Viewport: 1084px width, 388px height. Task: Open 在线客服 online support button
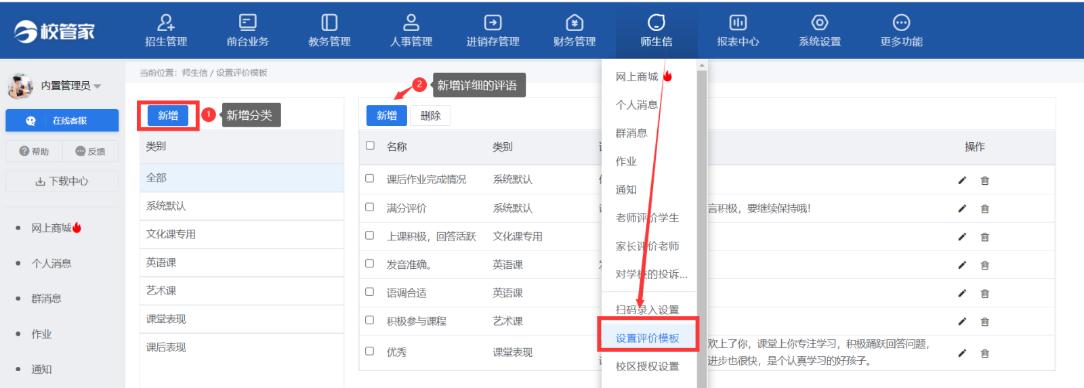click(62, 121)
